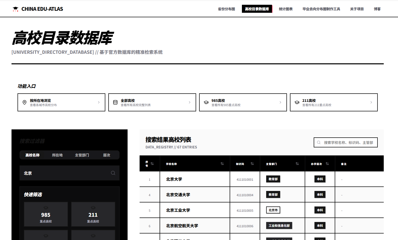Click the graduation cap icon beside 211高校

click(x=297, y=102)
